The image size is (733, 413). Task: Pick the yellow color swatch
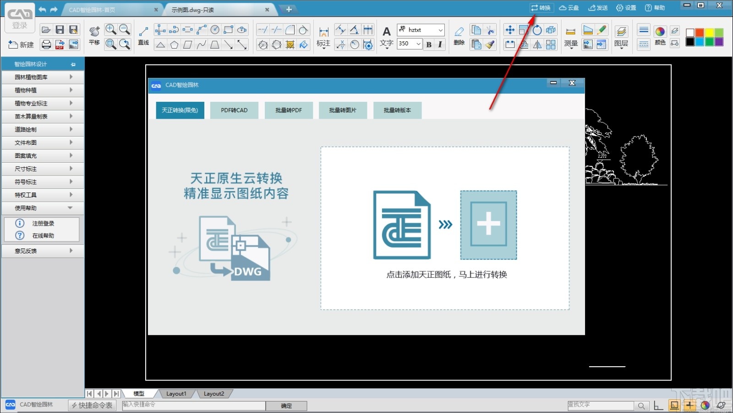click(709, 33)
